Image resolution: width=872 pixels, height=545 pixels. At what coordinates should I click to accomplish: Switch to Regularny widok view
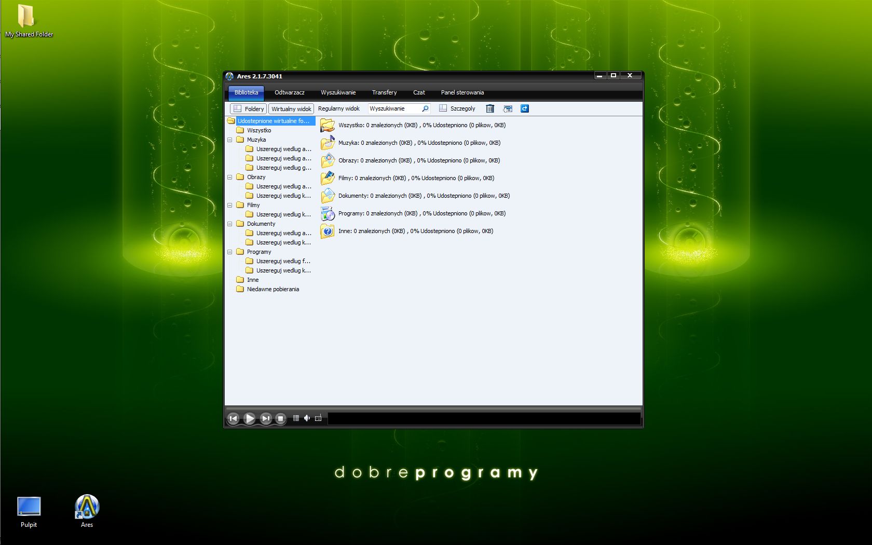[338, 109]
